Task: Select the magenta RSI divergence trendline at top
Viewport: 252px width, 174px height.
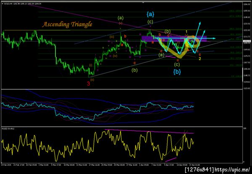Action: point(149,131)
